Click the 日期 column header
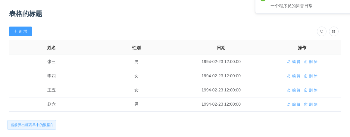Screen dimensions: 350x137 click(221, 48)
